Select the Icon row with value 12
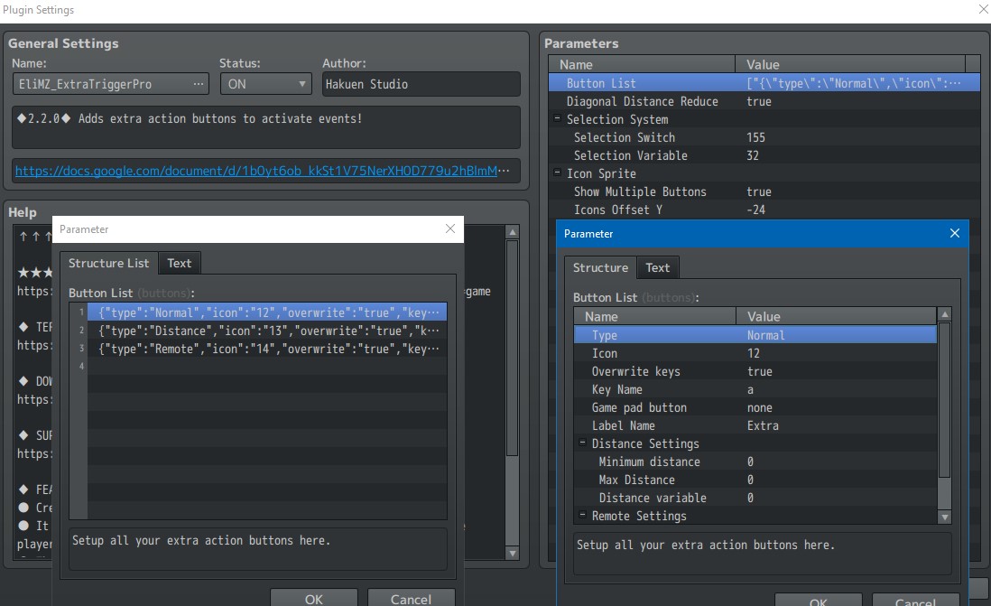The image size is (991, 606). 755,354
